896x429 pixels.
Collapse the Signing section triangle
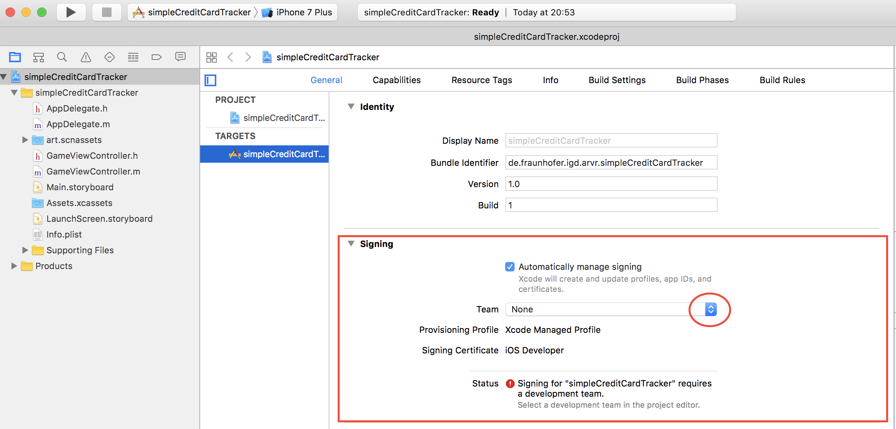(x=351, y=244)
